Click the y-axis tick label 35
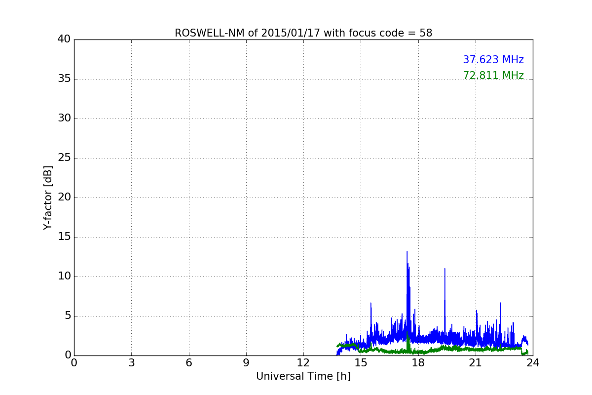The width and height of the screenshot is (592, 395). pyautogui.click(x=64, y=79)
